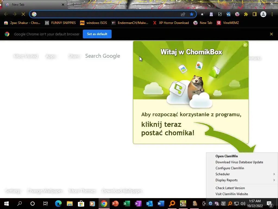Select Download Virus Database Update
Viewport: 278px width, 209px height.
tap(242, 162)
